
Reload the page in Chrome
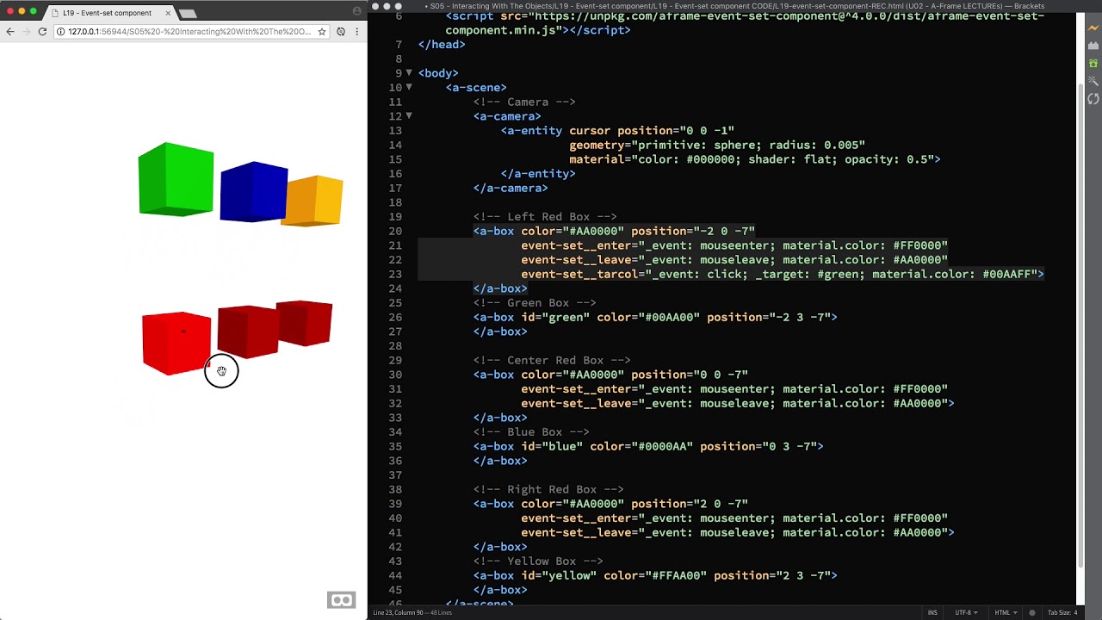(x=42, y=31)
